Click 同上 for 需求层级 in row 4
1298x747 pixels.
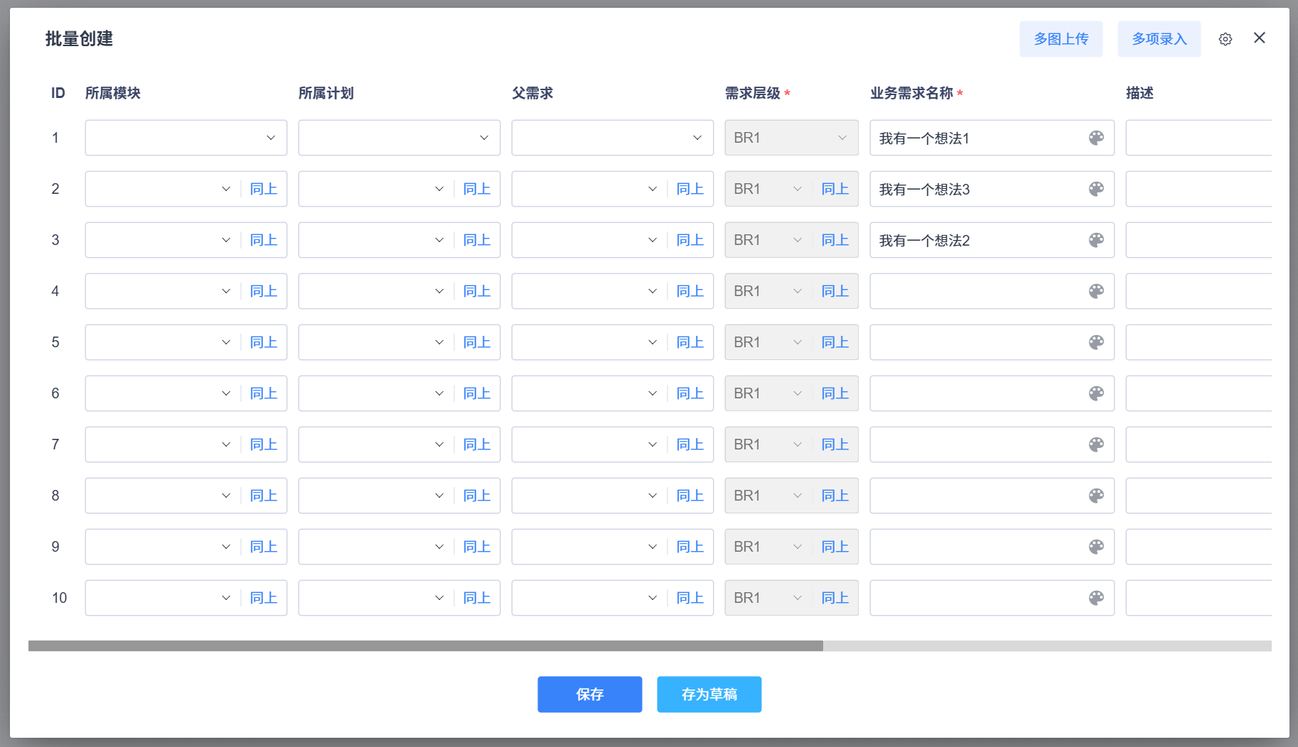coord(835,291)
